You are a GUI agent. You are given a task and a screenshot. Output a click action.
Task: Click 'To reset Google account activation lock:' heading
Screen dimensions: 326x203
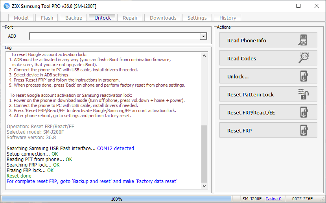[x=49, y=54]
